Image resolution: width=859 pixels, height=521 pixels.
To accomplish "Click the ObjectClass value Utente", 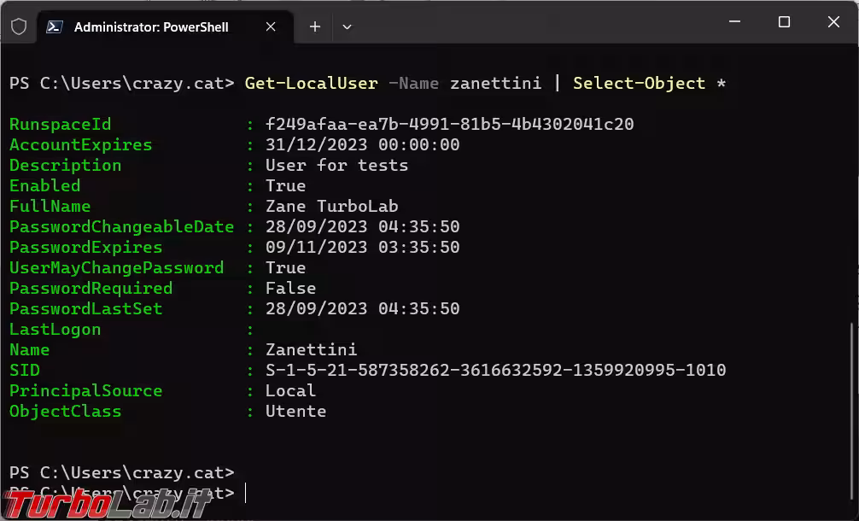I will tap(295, 411).
